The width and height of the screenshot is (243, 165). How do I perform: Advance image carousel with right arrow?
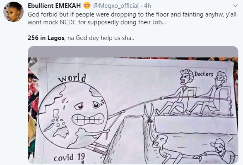pyautogui.click(x=230, y=138)
